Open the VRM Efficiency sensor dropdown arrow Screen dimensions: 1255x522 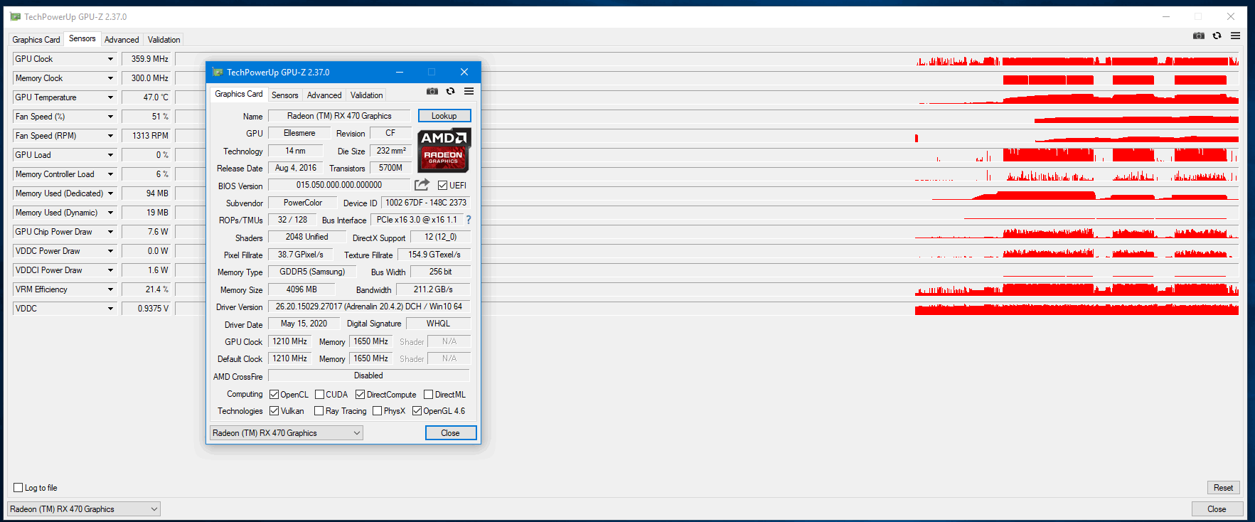[x=110, y=289]
